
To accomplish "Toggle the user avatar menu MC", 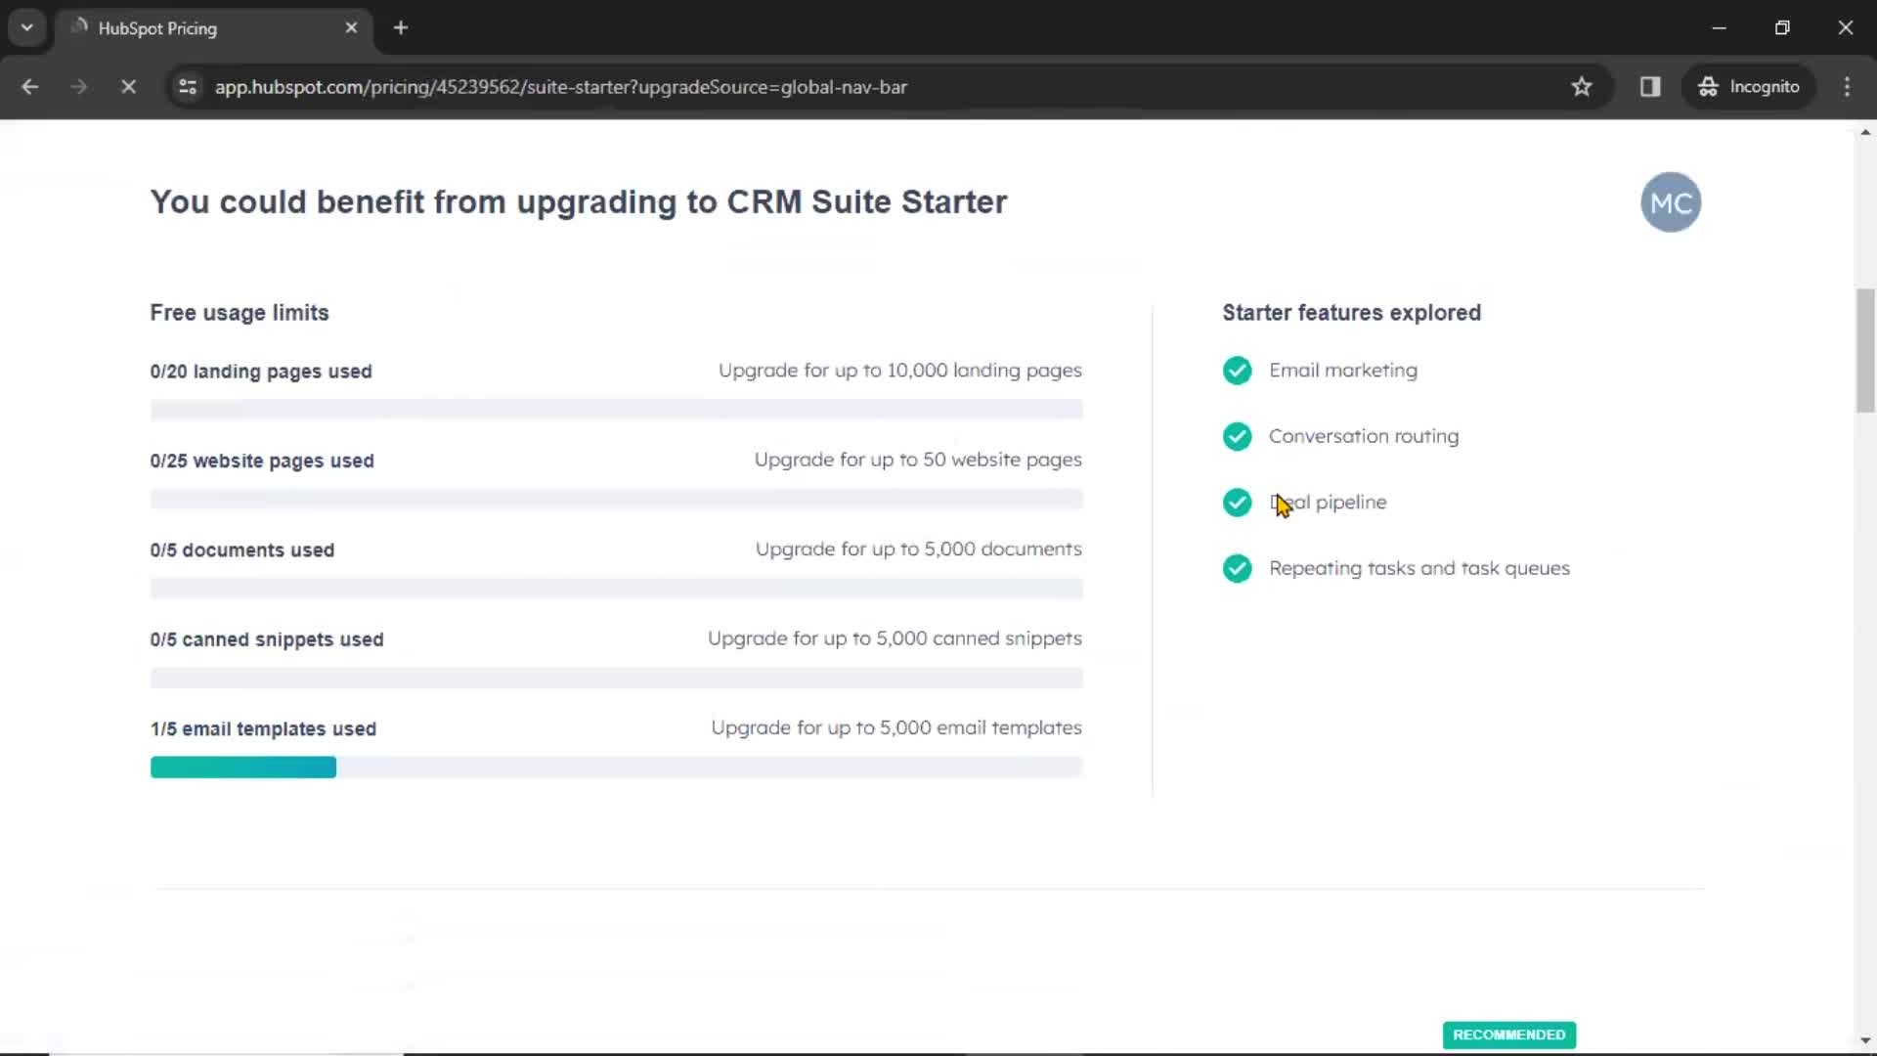I will pyautogui.click(x=1670, y=202).
